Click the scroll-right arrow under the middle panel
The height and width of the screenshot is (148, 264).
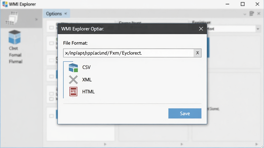tap(182, 144)
